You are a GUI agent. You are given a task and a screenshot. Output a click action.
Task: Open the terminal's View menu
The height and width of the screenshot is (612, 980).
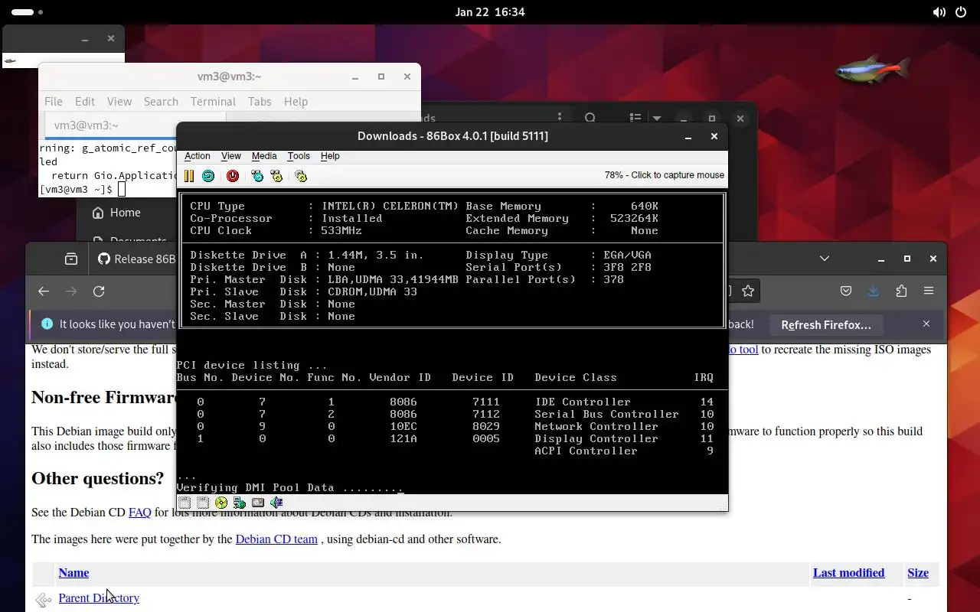point(119,101)
